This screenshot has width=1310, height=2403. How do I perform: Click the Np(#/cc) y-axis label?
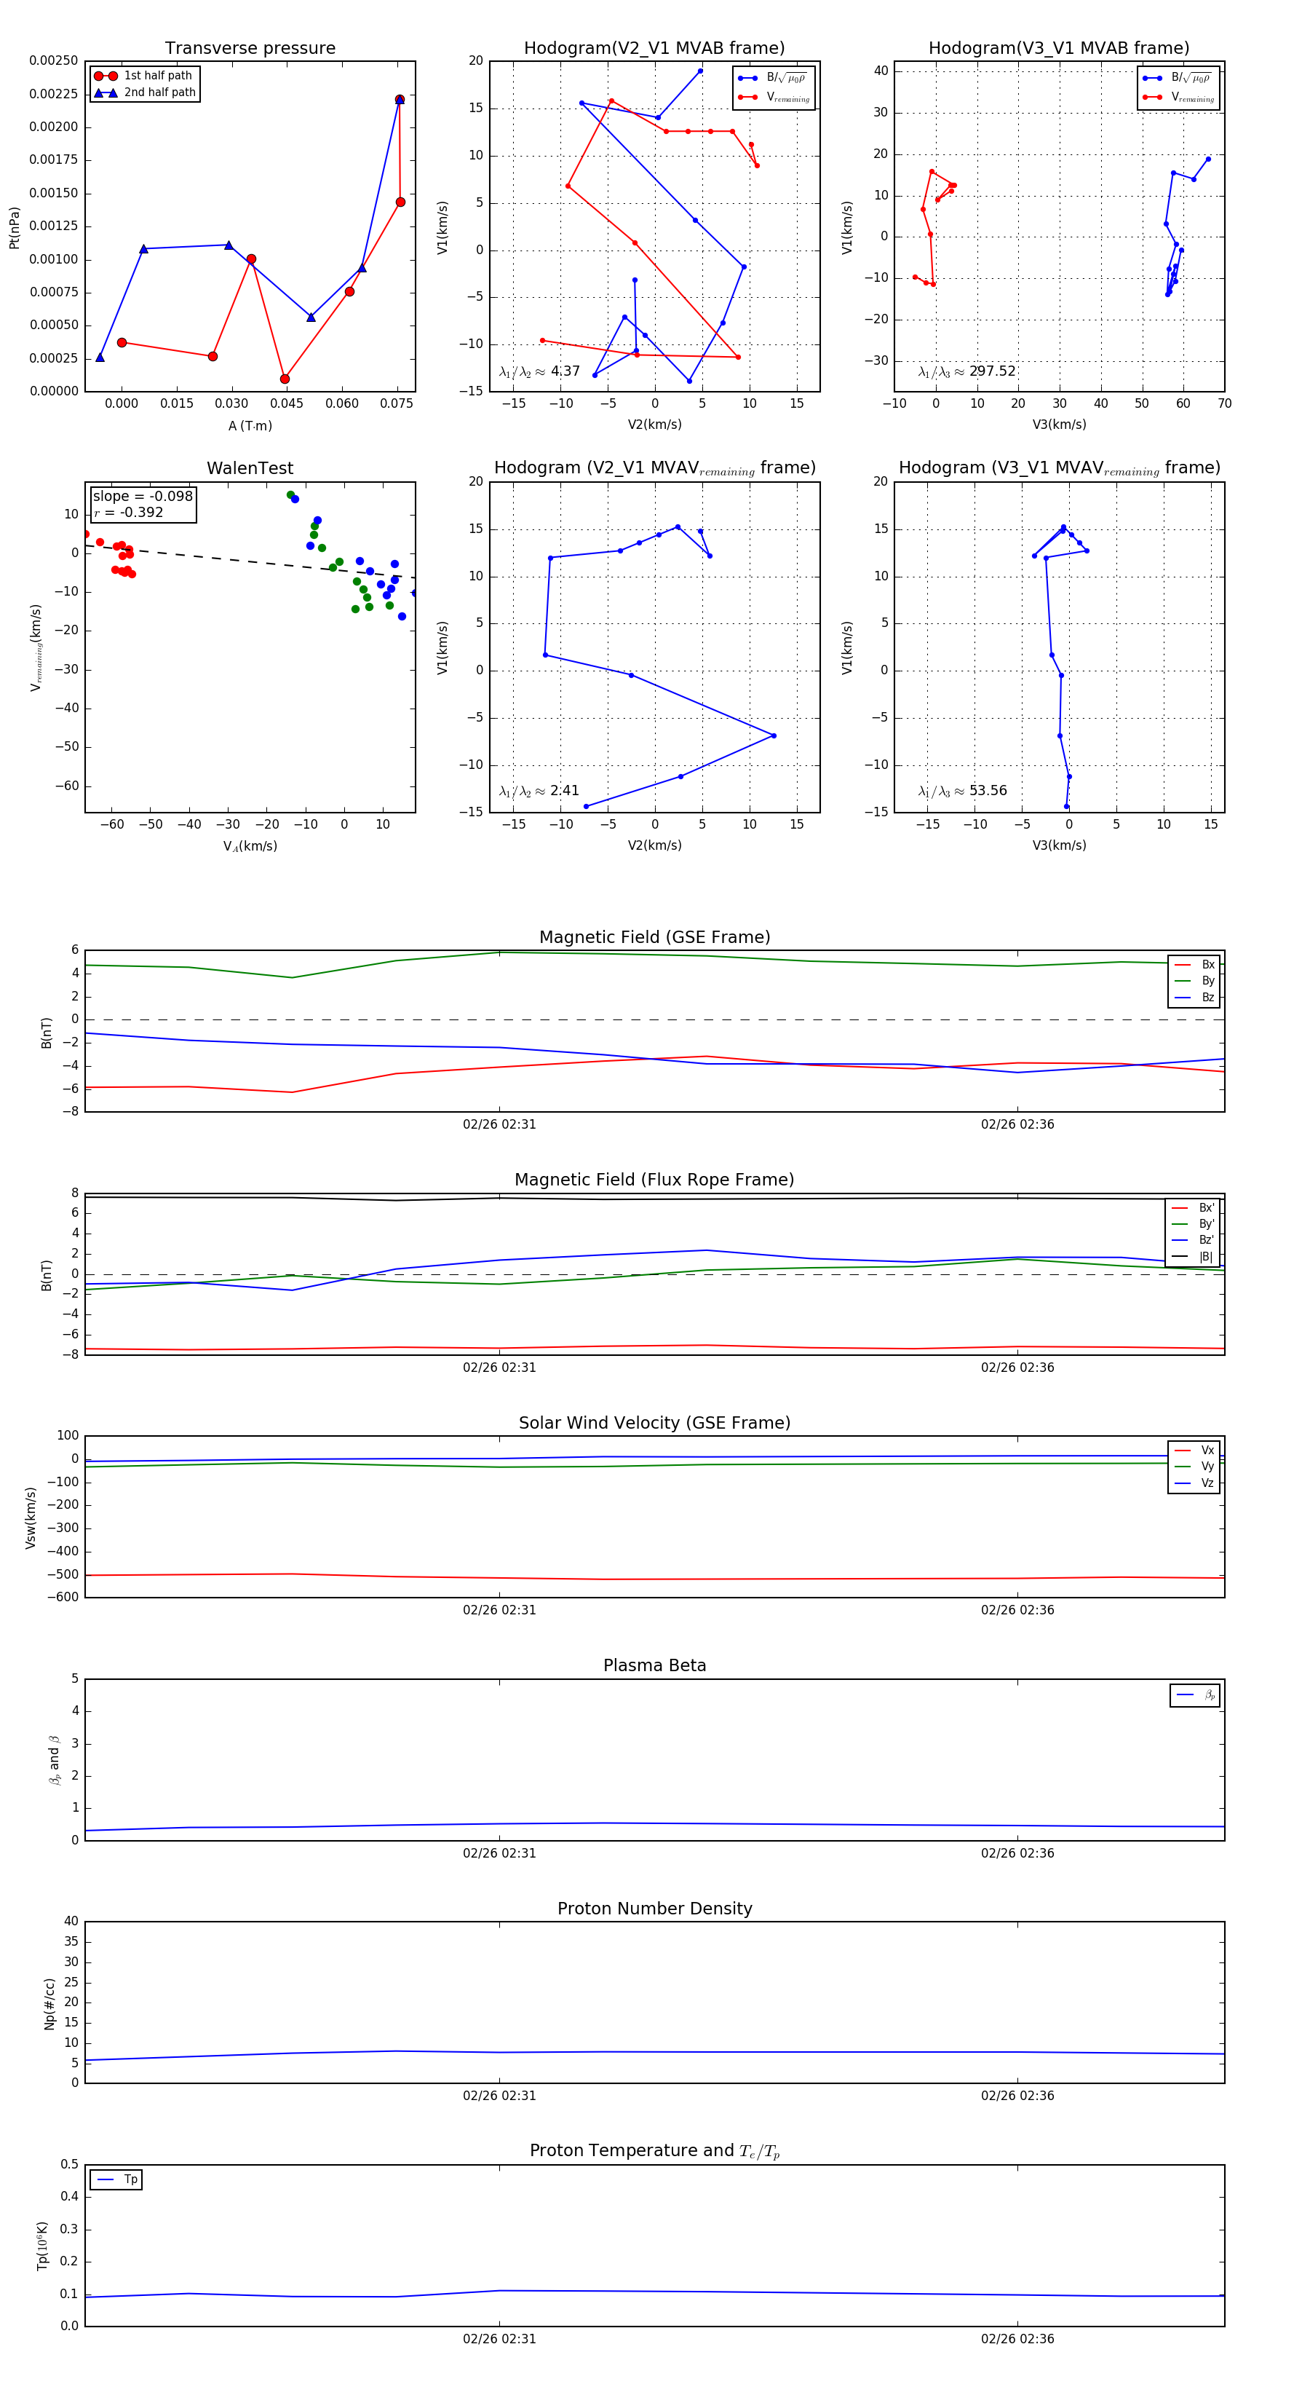click(x=49, y=2004)
